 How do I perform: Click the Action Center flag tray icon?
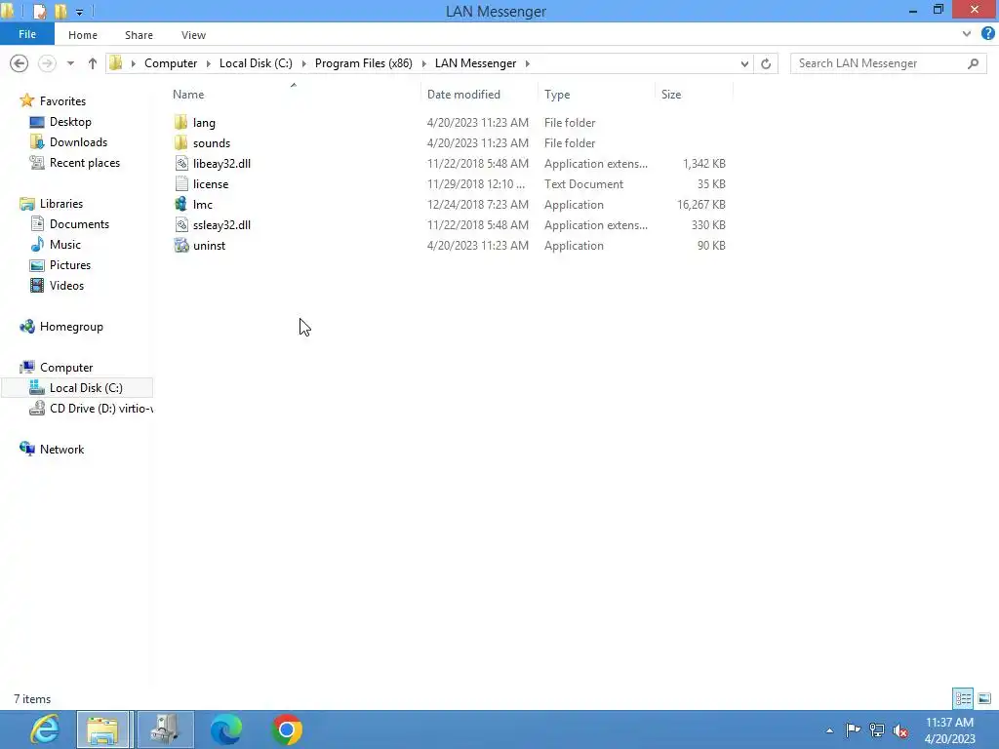853,729
